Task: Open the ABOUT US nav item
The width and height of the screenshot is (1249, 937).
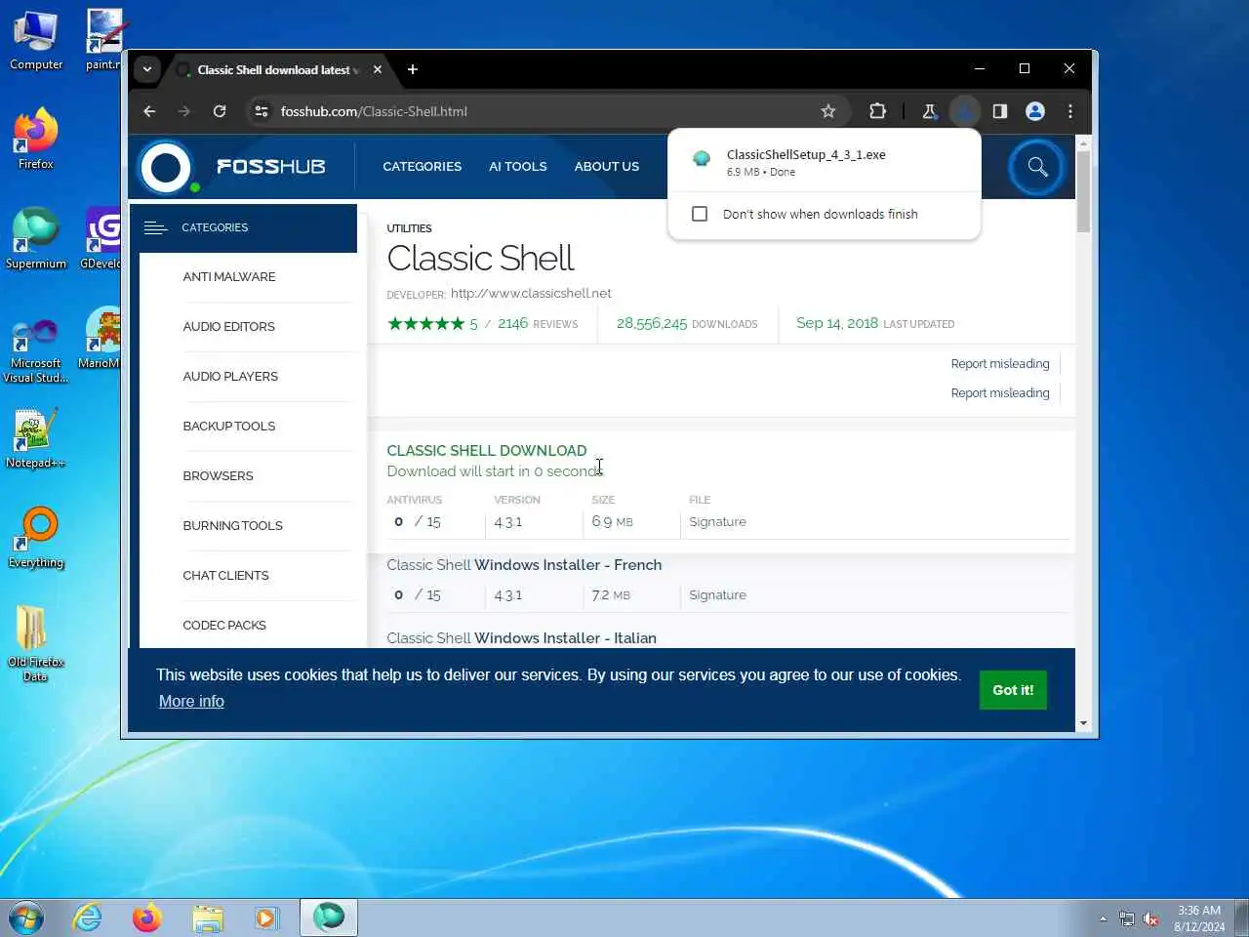Action: (607, 167)
